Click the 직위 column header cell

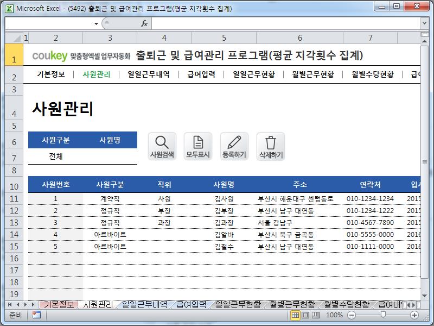click(164, 185)
